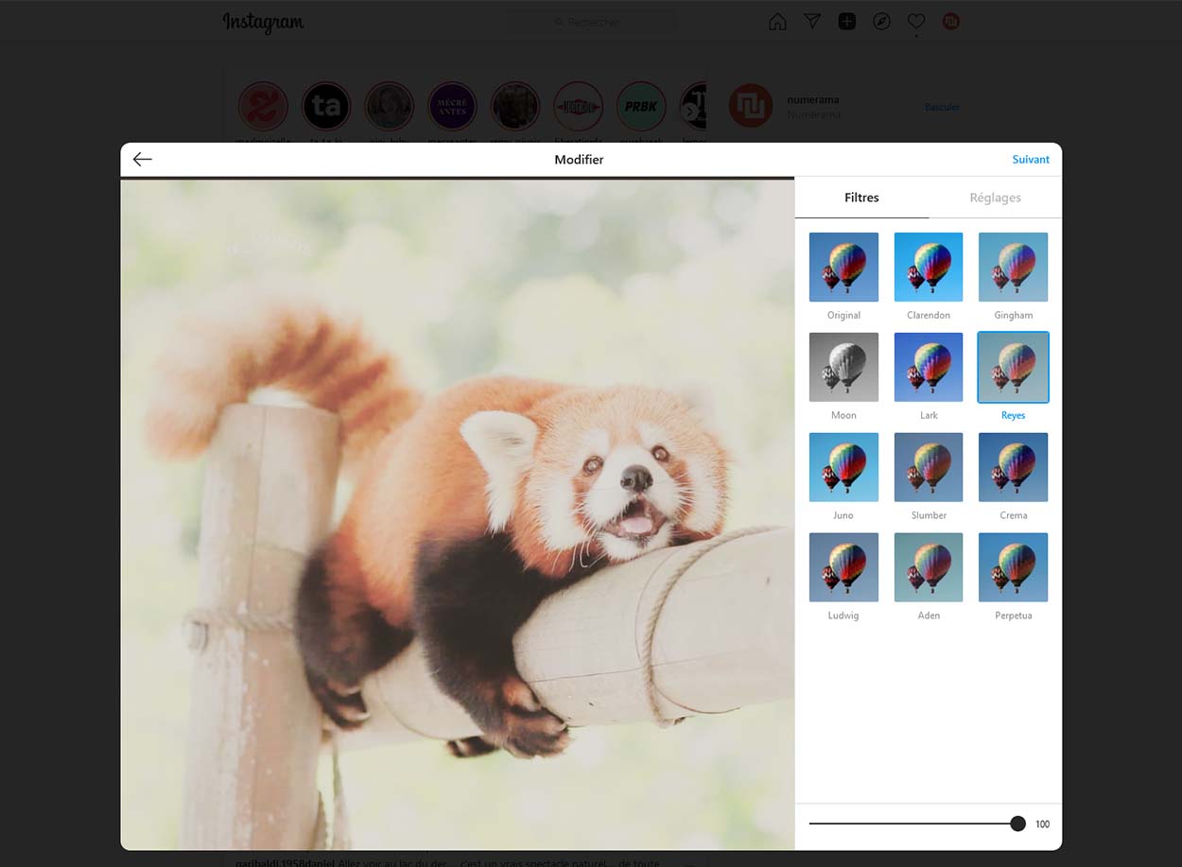The height and width of the screenshot is (867, 1182).
Task: Apply the Lark filter
Action: (929, 368)
